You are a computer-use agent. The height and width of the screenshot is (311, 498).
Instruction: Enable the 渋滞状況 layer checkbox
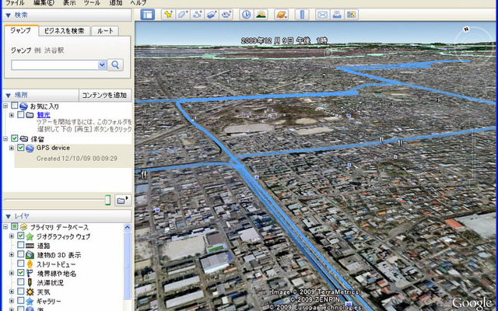pos(21,281)
